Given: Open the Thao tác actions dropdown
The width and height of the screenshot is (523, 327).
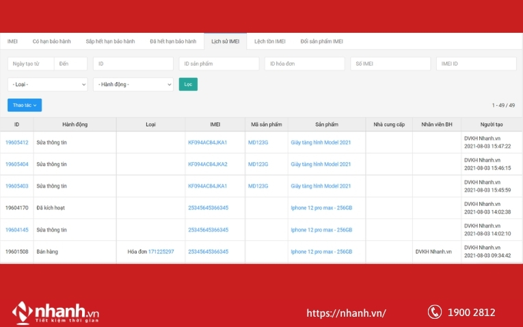Looking at the screenshot, I should 25,105.
